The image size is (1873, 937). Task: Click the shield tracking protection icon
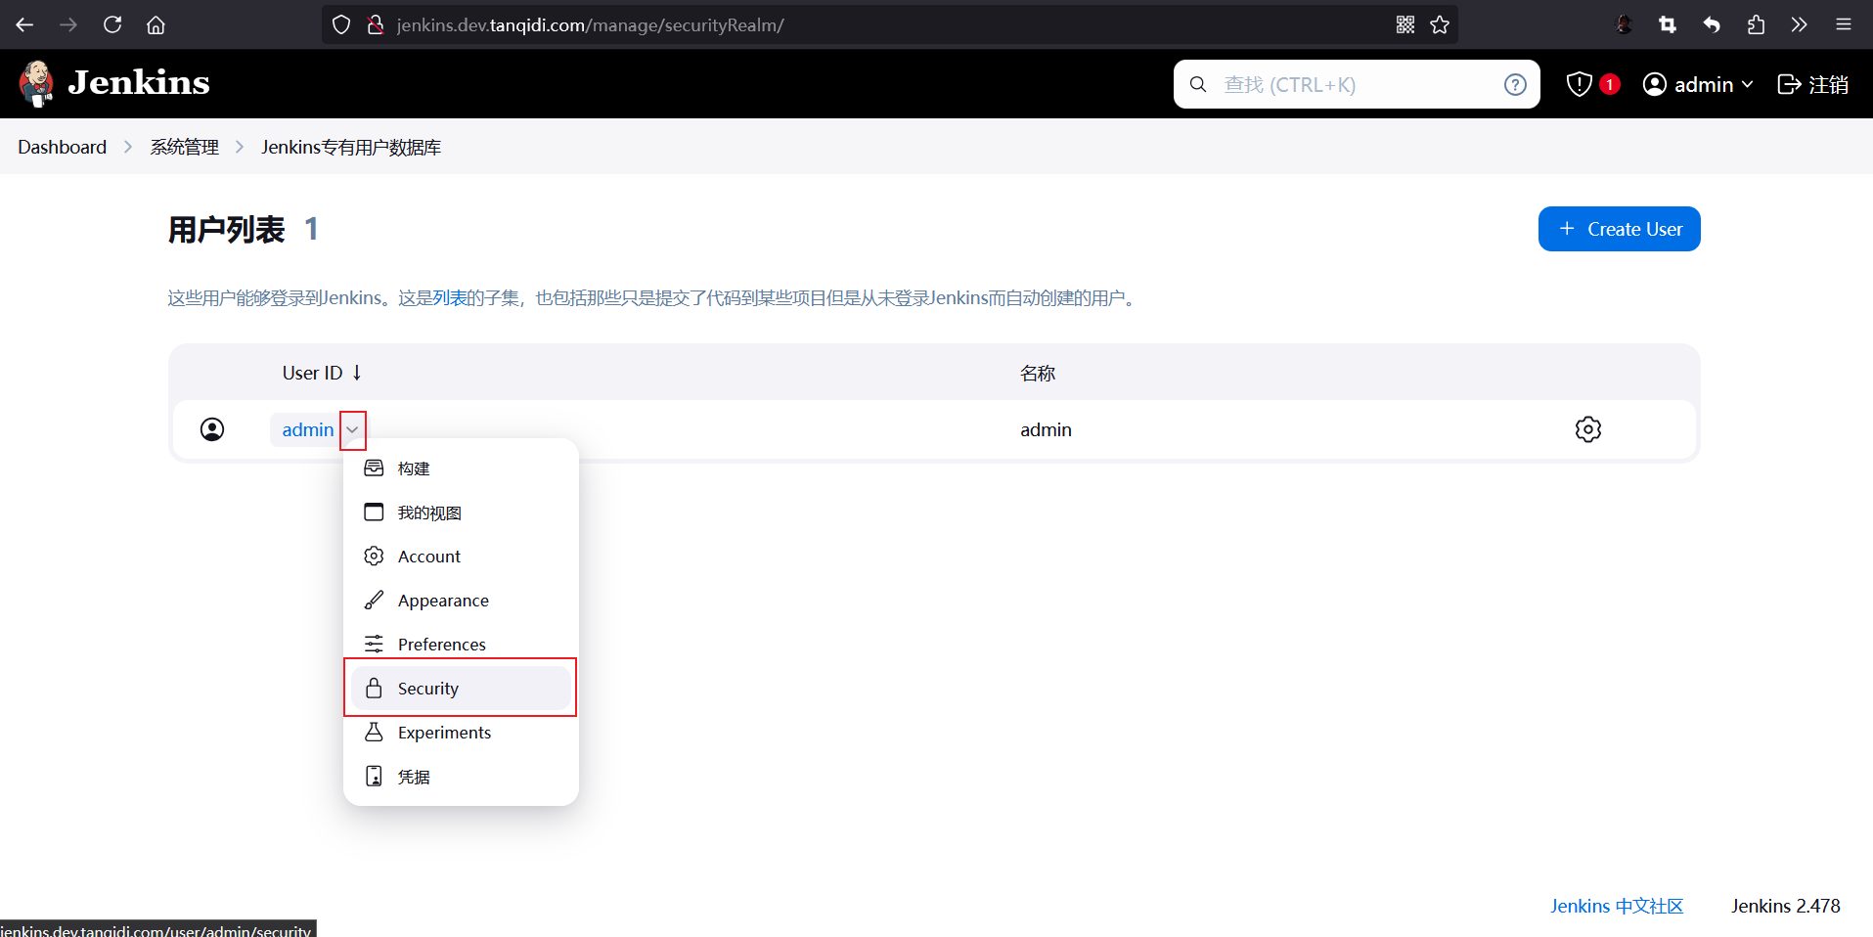[341, 24]
